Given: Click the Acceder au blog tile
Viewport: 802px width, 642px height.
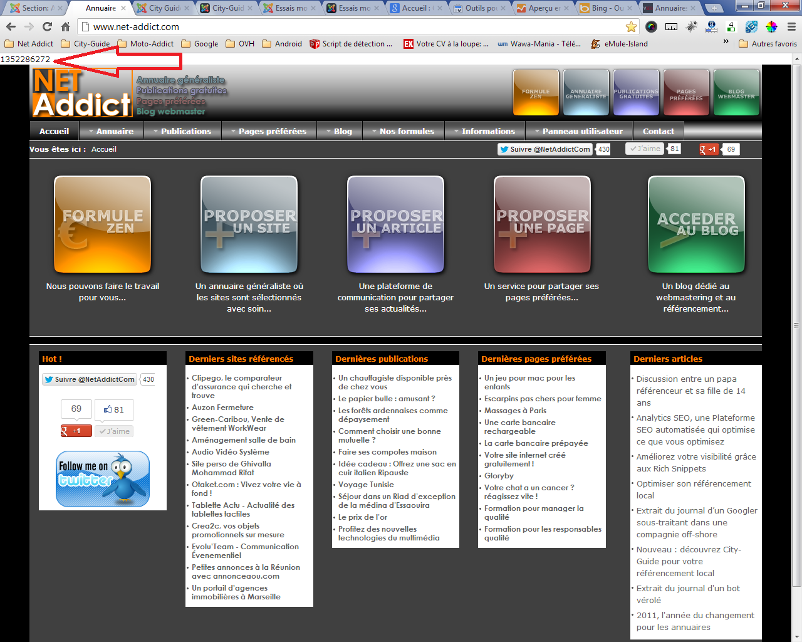Looking at the screenshot, I should [696, 224].
